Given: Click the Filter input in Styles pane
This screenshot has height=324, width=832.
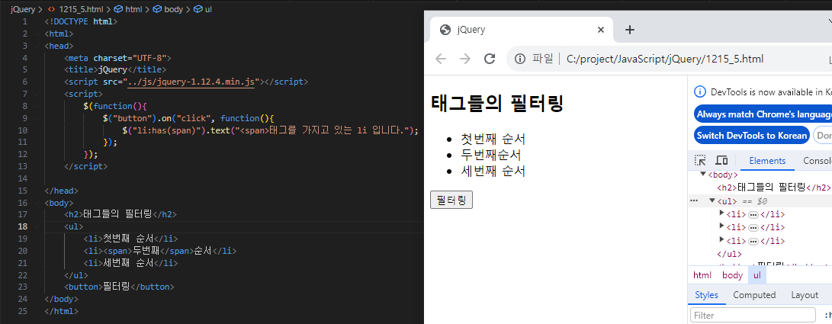Looking at the screenshot, I should [x=753, y=316].
